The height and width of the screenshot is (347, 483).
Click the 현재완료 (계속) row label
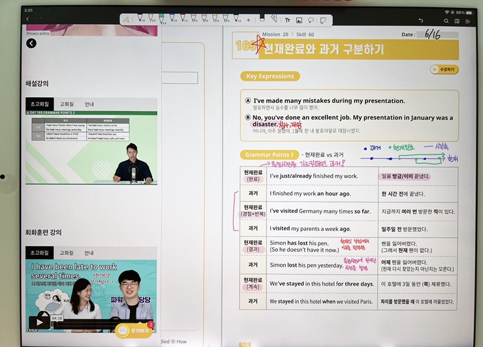(x=253, y=283)
